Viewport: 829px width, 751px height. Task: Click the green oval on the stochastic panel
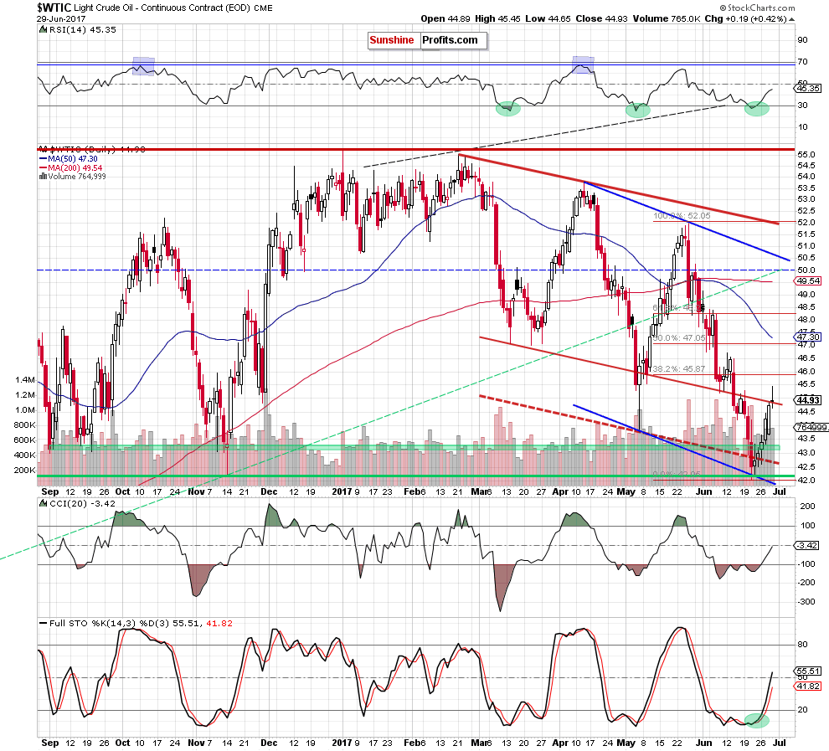(757, 719)
